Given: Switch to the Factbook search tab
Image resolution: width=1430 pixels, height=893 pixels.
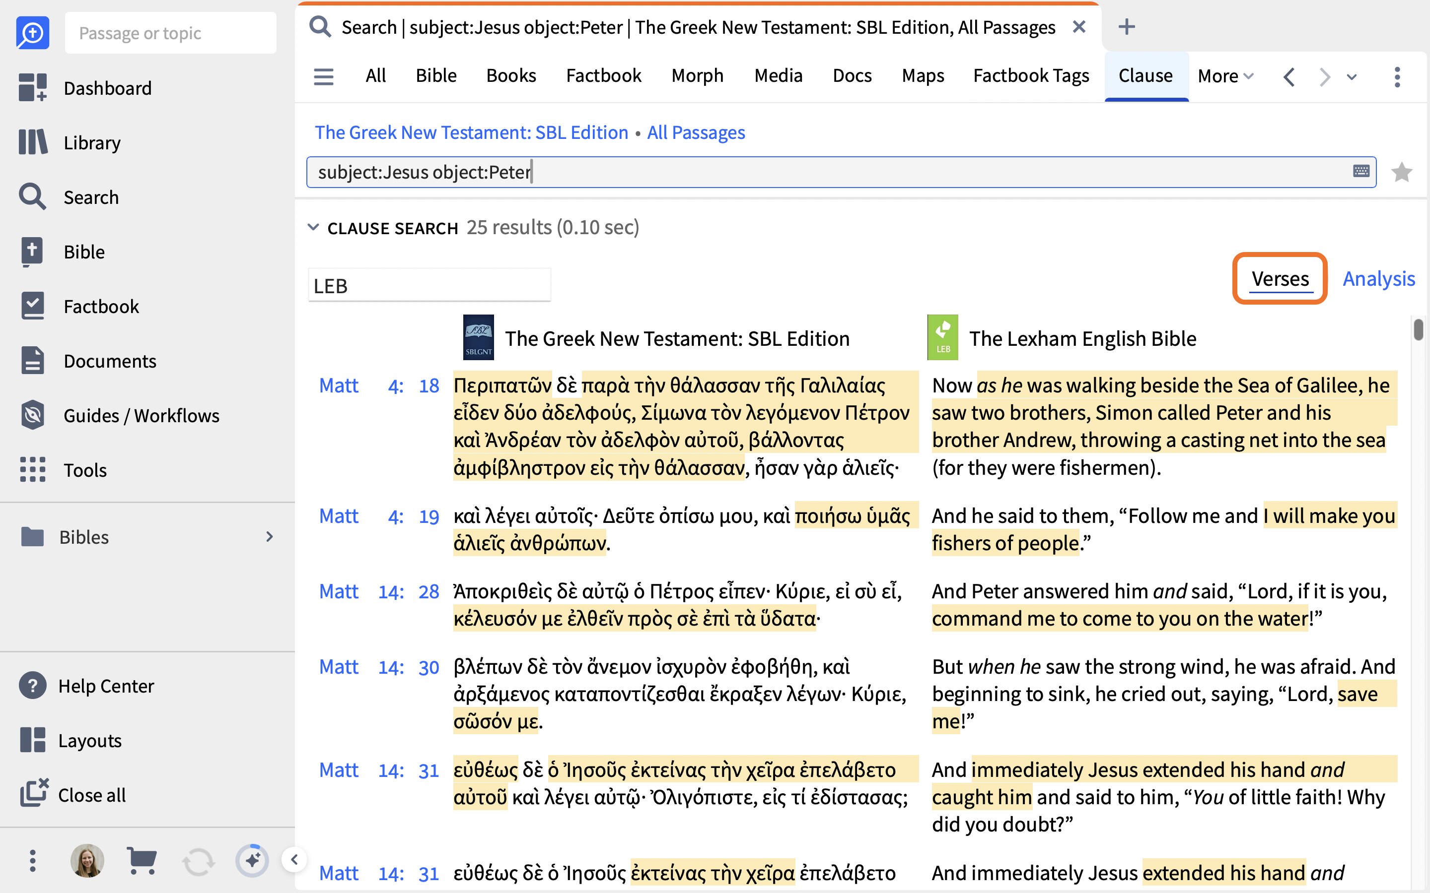Looking at the screenshot, I should tap(603, 75).
